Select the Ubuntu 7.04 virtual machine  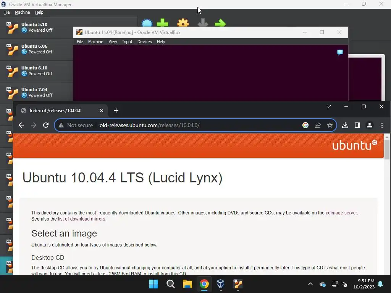37,93
